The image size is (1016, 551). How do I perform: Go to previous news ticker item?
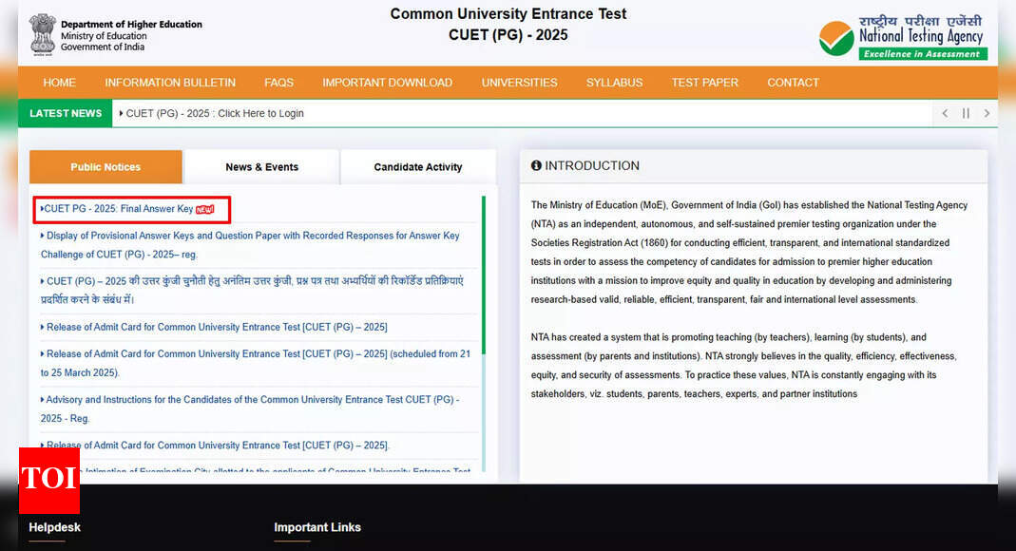(x=945, y=113)
